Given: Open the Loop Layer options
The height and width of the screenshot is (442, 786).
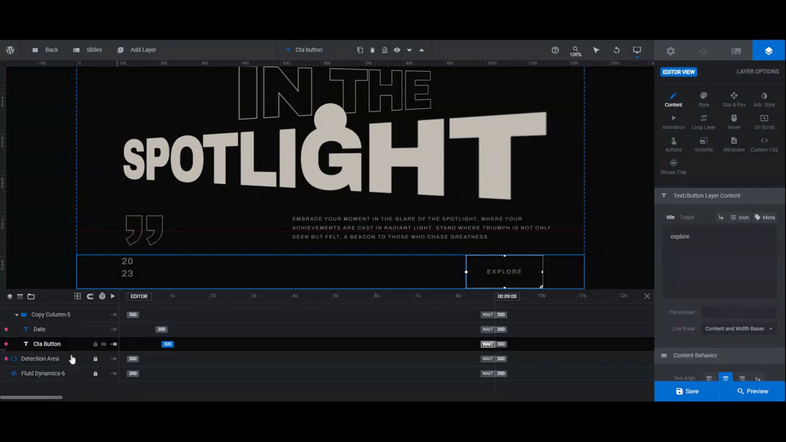Looking at the screenshot, I should (704, 122).
